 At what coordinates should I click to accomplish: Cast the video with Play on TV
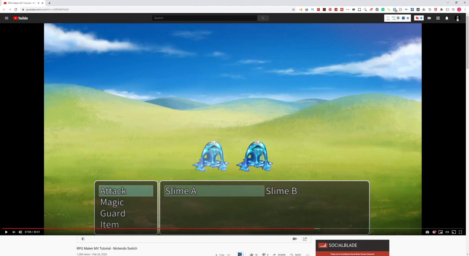click(454, 232)
